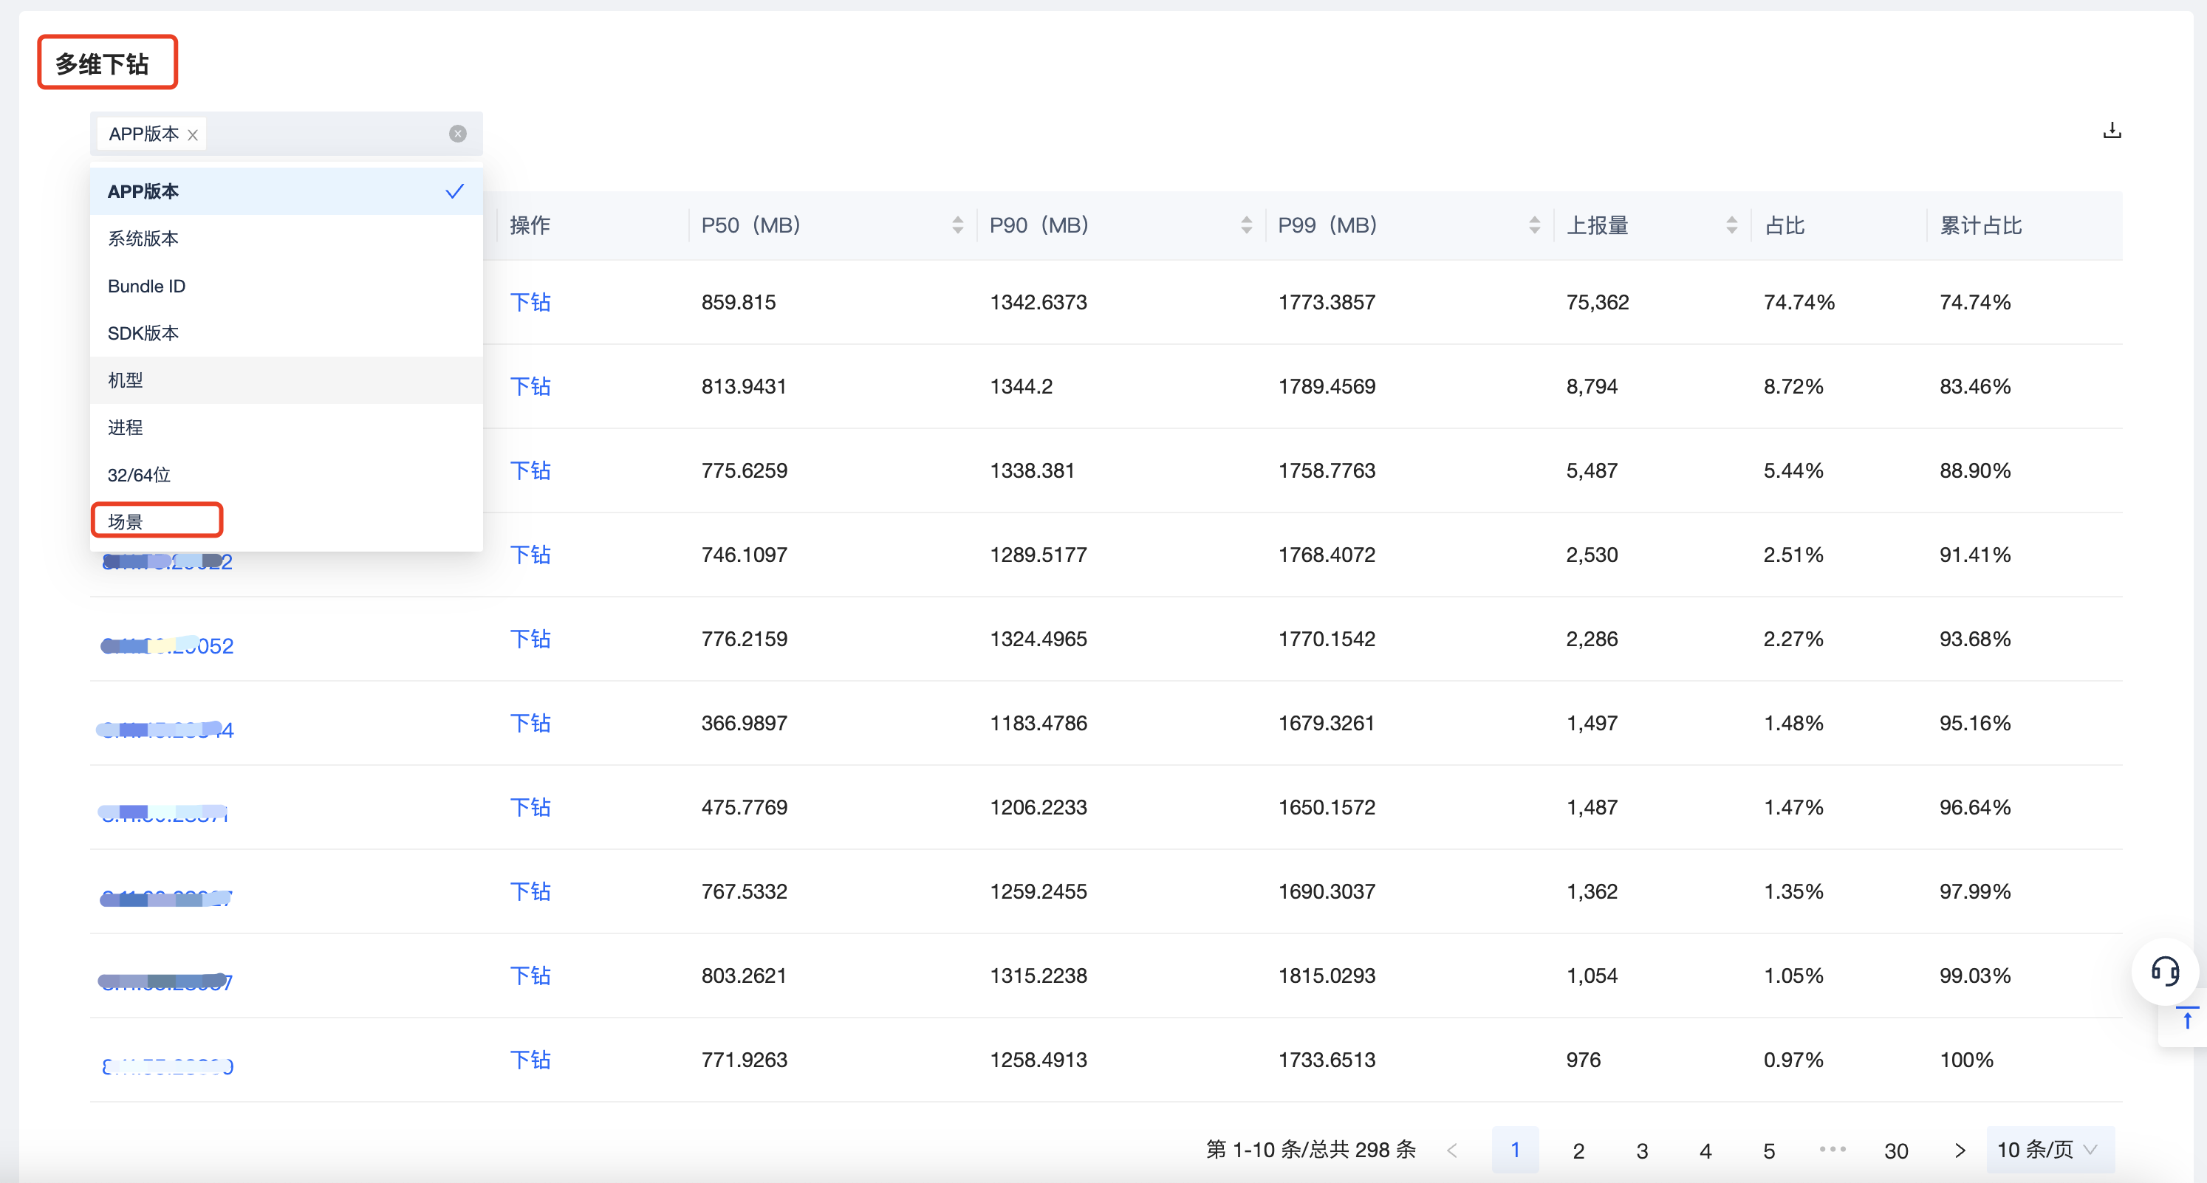Select APP版本 option in dropdown
This screenshot has height=1183, width=2207.
point(286,191)
